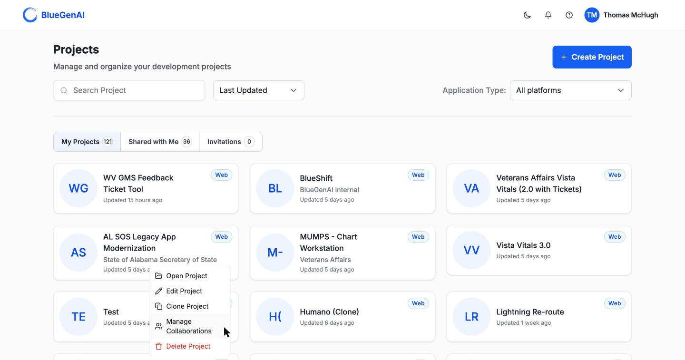
Task: Select Edit Project menu item
Action: [x=190, y=291]
